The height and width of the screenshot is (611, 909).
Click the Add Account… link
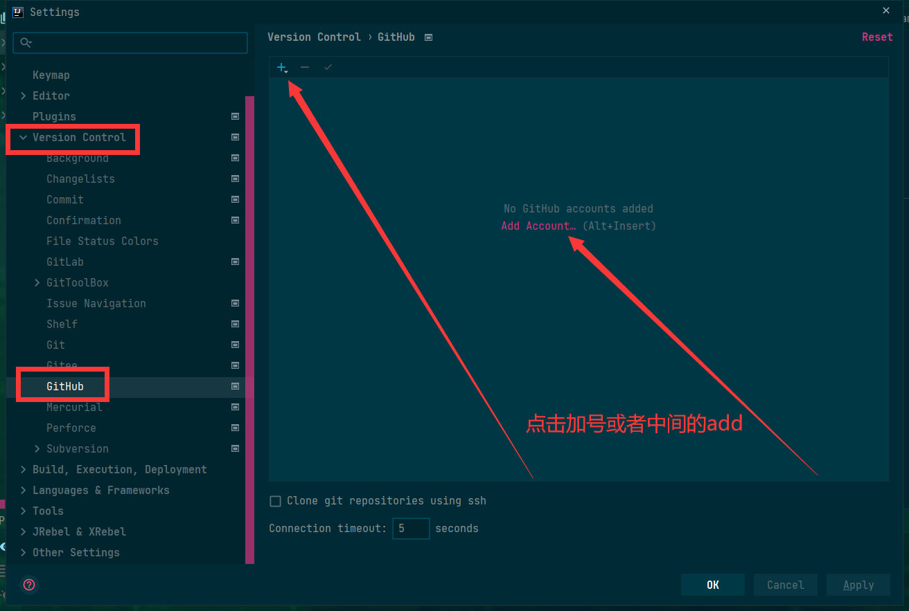tap(538, 226)
